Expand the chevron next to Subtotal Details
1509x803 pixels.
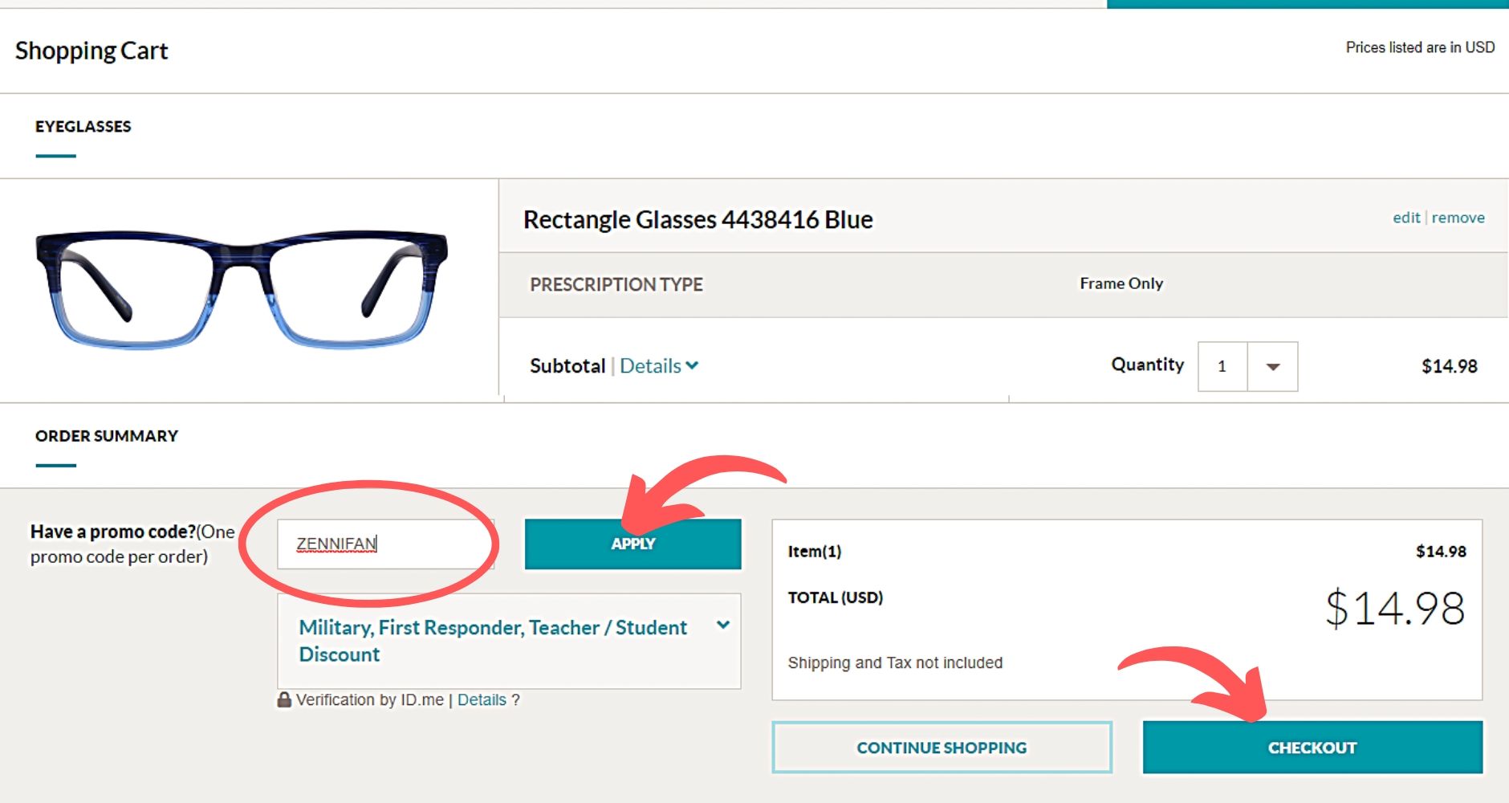click(x=692, y=365)
